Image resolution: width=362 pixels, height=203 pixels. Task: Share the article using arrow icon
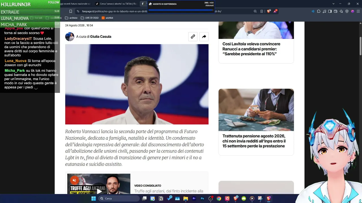[204, 37]
